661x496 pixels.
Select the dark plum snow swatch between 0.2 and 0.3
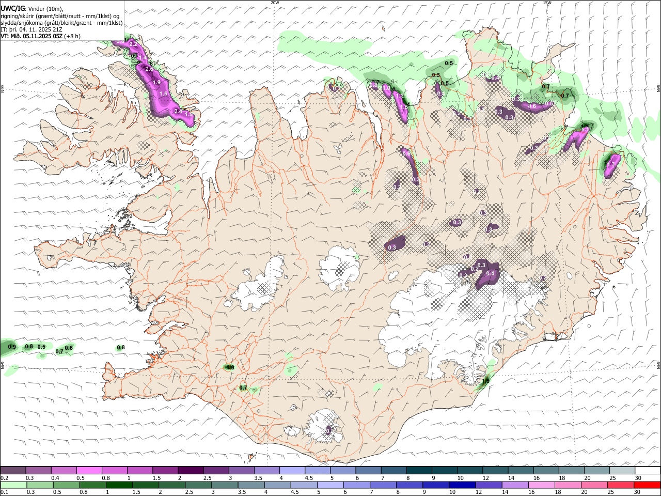click(x=13, y=471)
